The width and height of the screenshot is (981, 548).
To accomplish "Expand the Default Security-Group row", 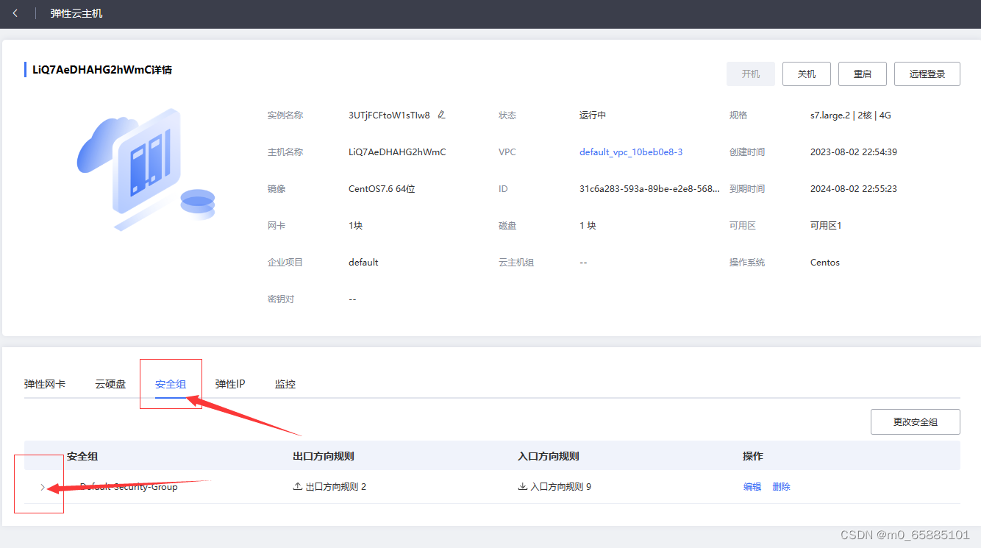I will click(x=43, y=487).
